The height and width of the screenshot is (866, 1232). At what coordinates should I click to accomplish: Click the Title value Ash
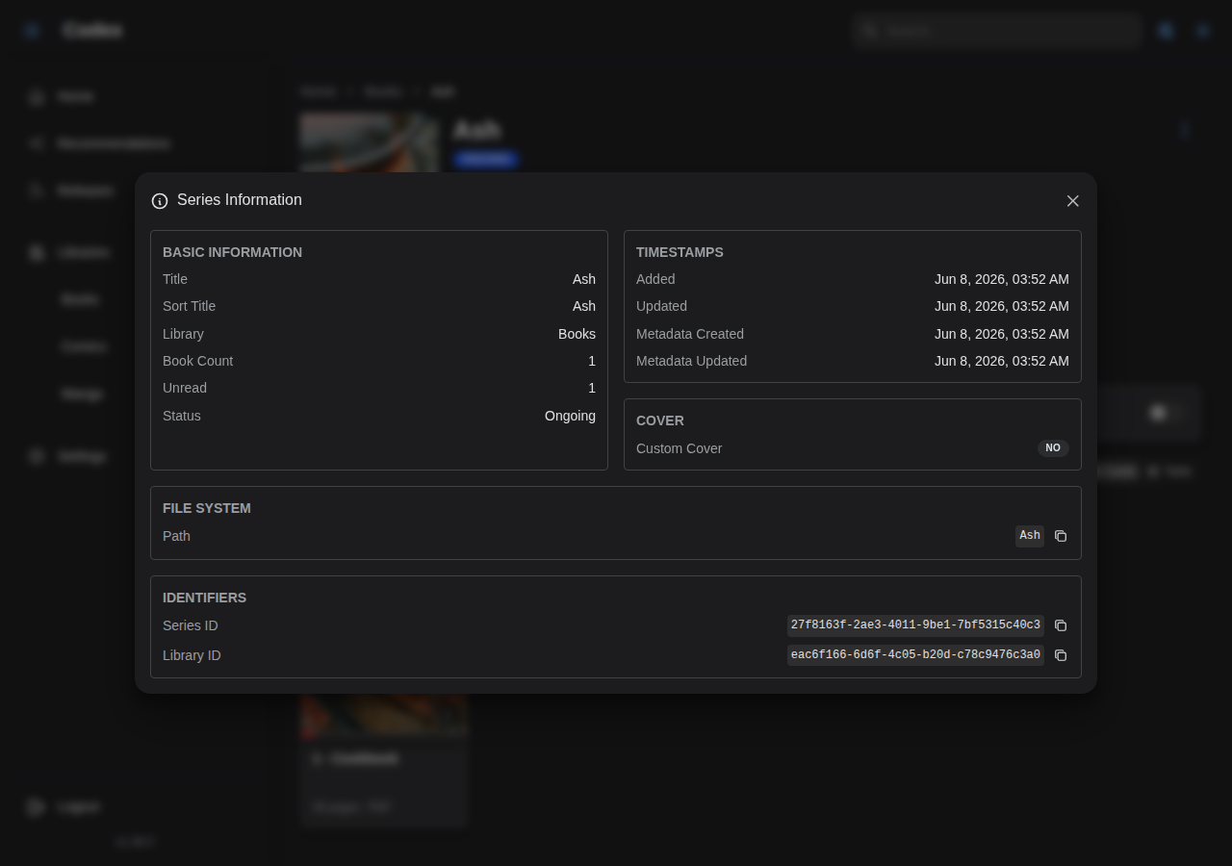(x=584, y=279)
